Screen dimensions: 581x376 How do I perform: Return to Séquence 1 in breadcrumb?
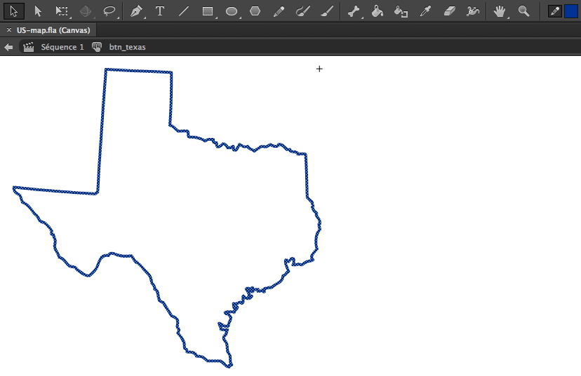[62, 47]
